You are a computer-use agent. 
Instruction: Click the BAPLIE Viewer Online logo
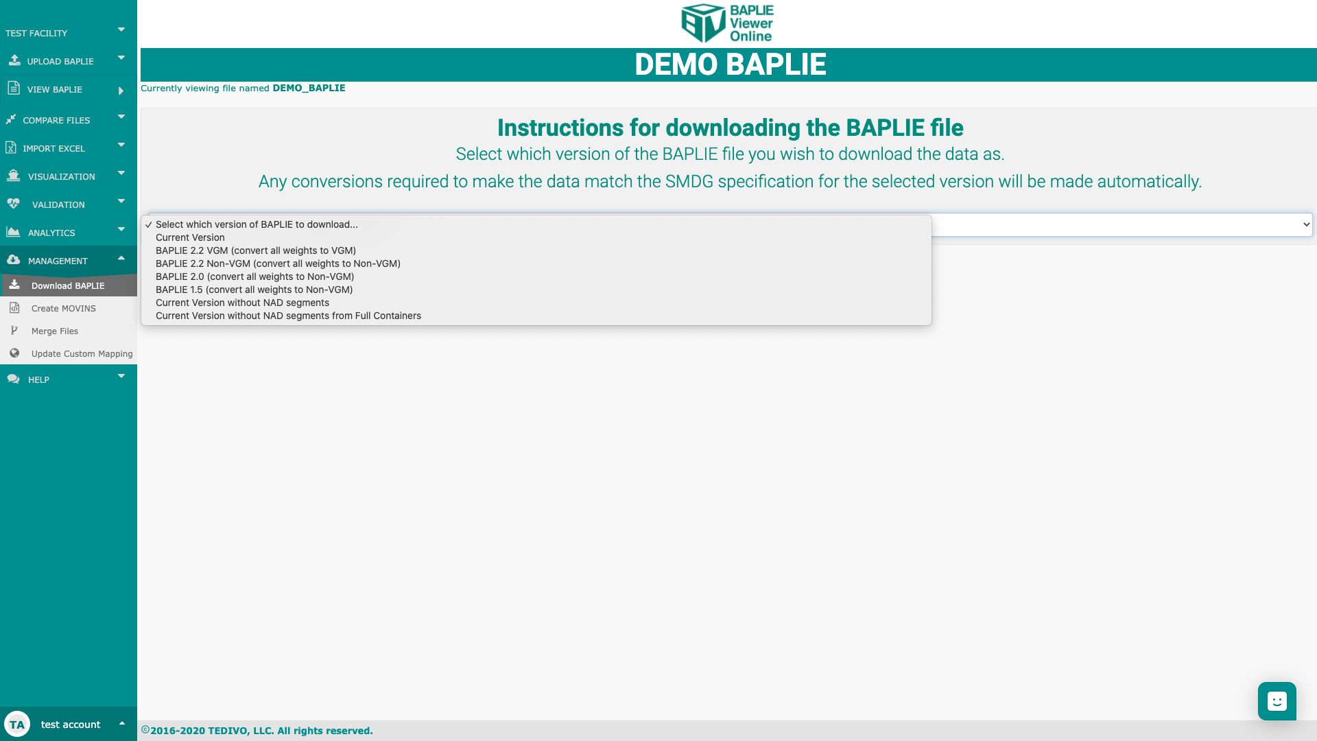727,23
